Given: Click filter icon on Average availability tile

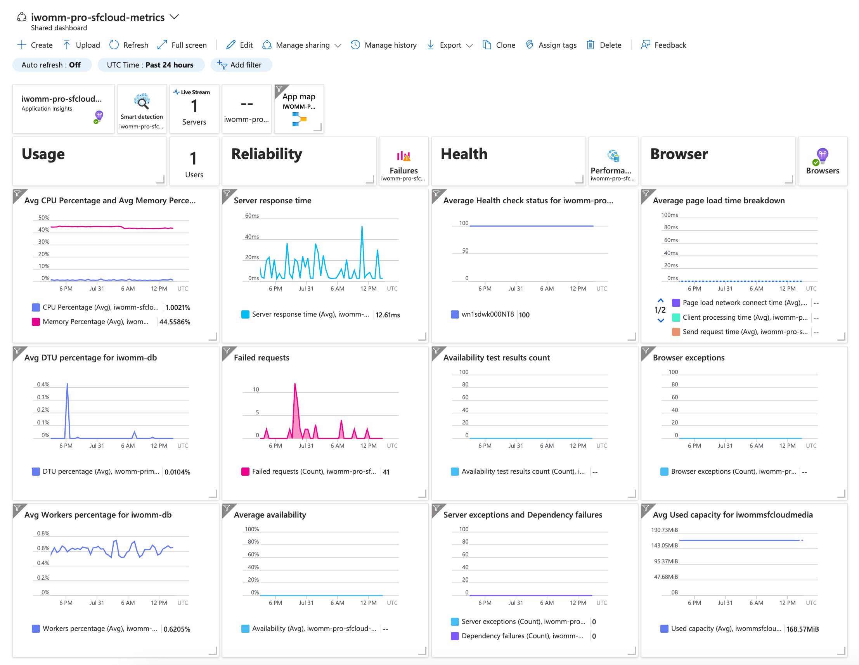Looking at the screenshot, I should click(227, 508).
